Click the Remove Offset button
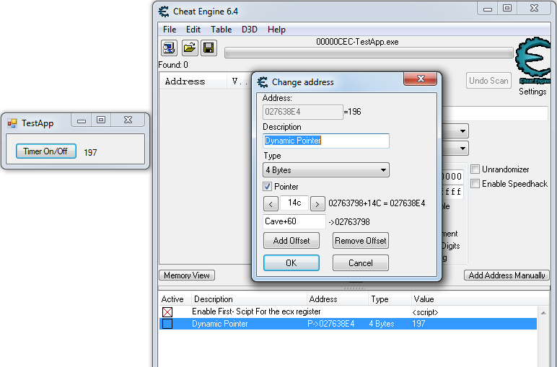This screenshot has height=367, width=557. tap(361, 241)
